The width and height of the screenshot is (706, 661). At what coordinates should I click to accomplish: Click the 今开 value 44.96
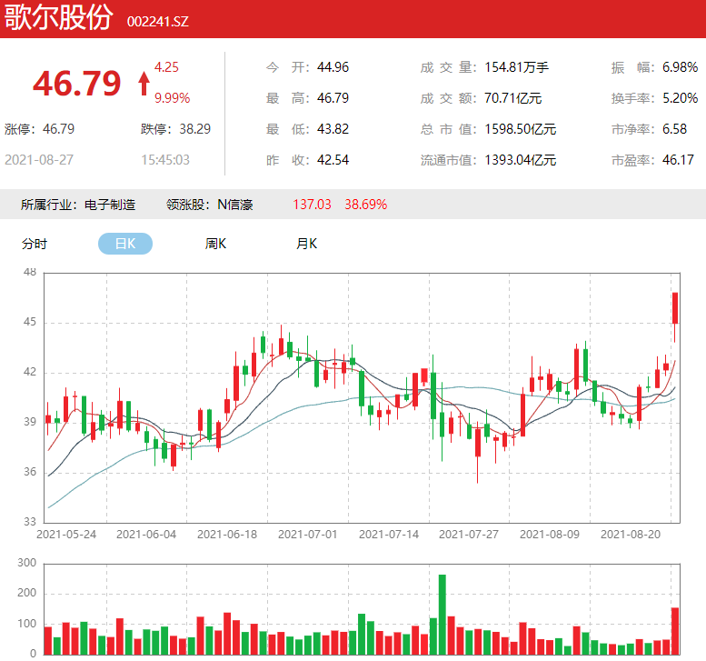[x=333, y=67]
